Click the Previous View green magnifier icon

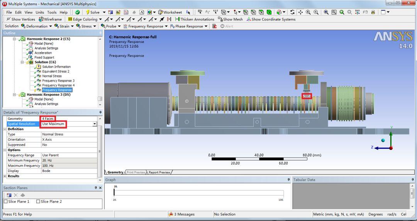[342, 12]
